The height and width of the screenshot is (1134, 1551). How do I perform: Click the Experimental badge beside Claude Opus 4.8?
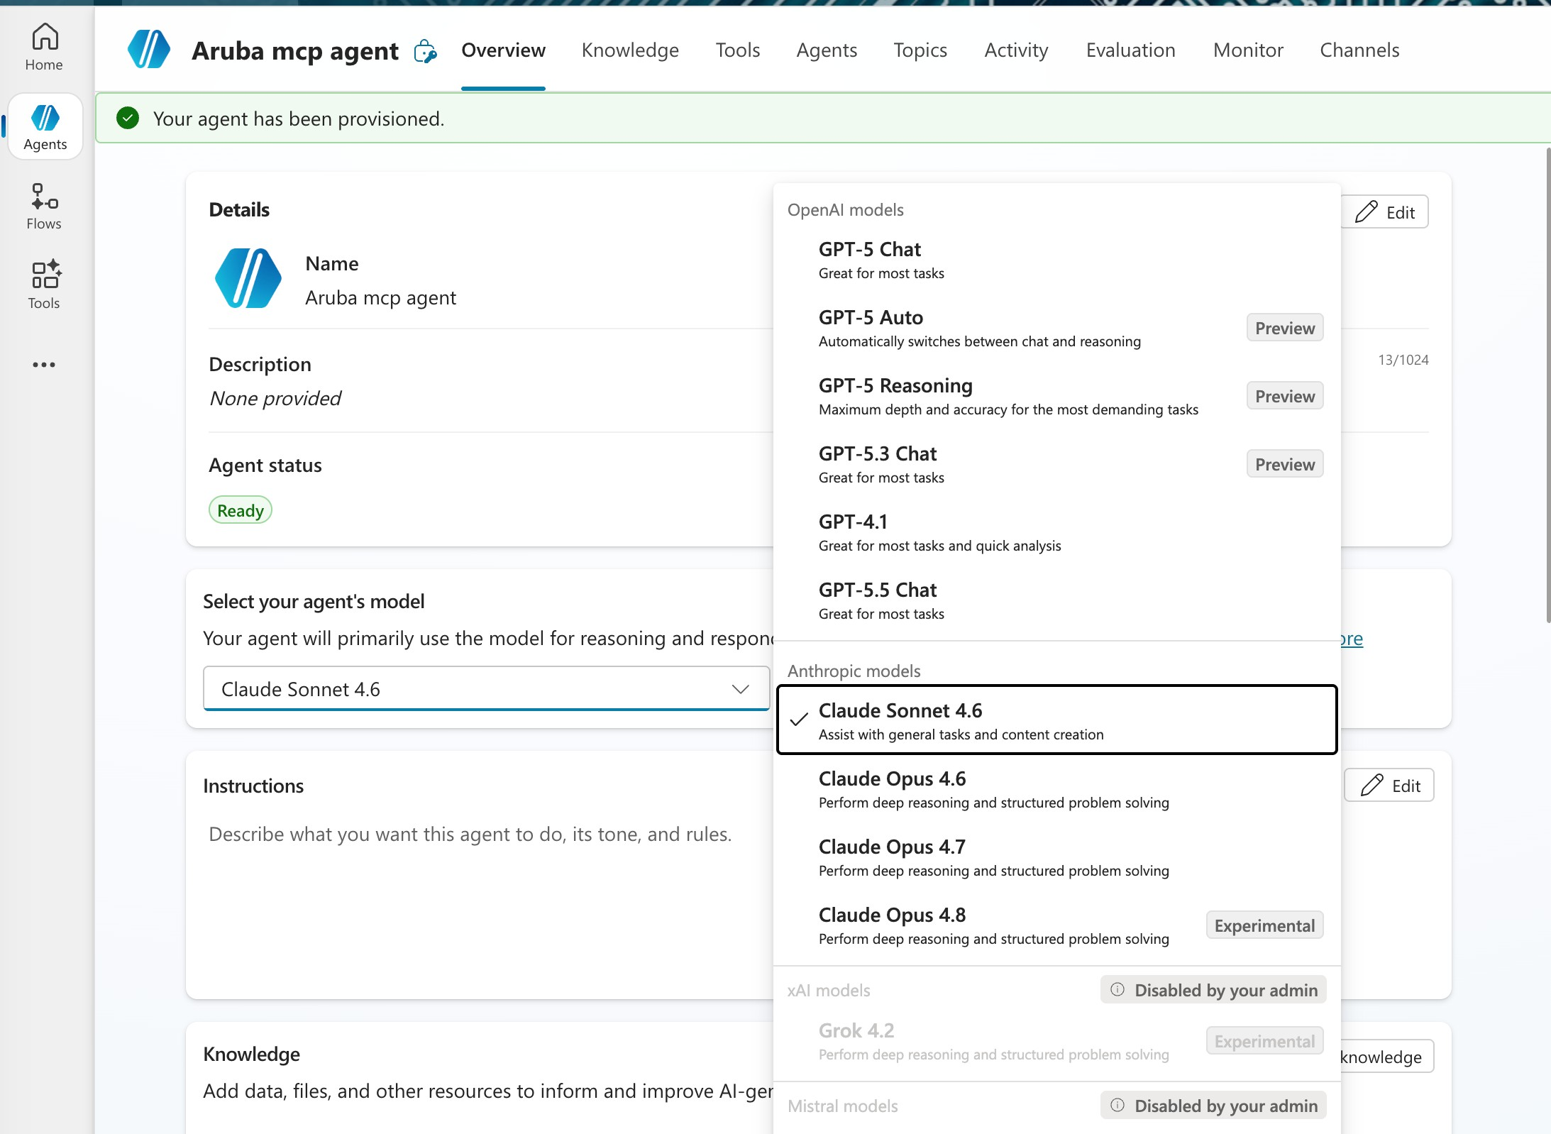click(x=1264, y=925)
